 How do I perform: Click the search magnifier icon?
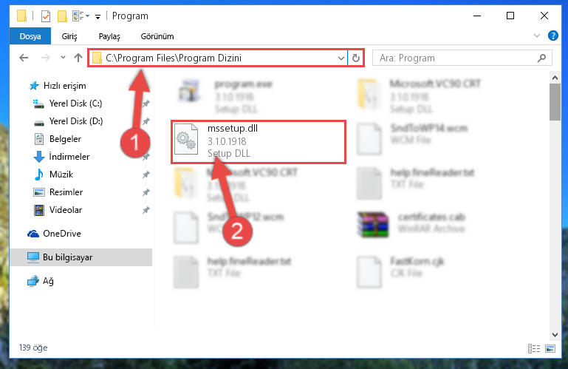[x=541, y=58]
